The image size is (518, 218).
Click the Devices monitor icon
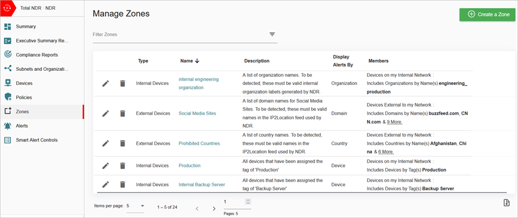(8, 83)
